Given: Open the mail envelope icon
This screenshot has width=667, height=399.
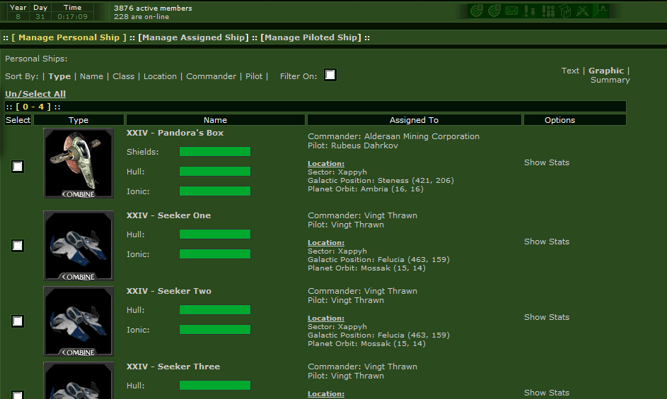Looking at the screenshot, I should click(511, 11).
